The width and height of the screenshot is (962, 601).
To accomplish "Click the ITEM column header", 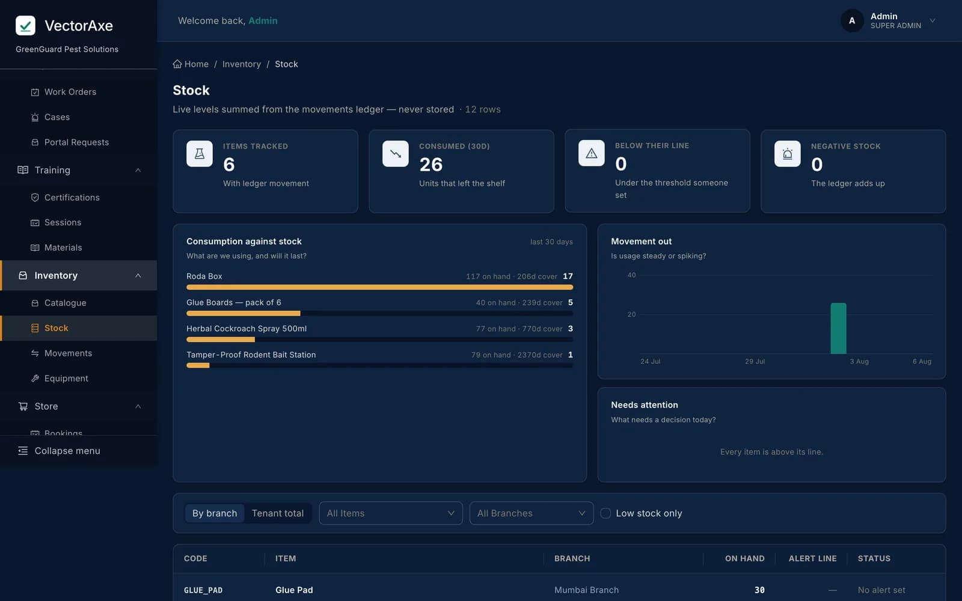I will tap(286, 558).
